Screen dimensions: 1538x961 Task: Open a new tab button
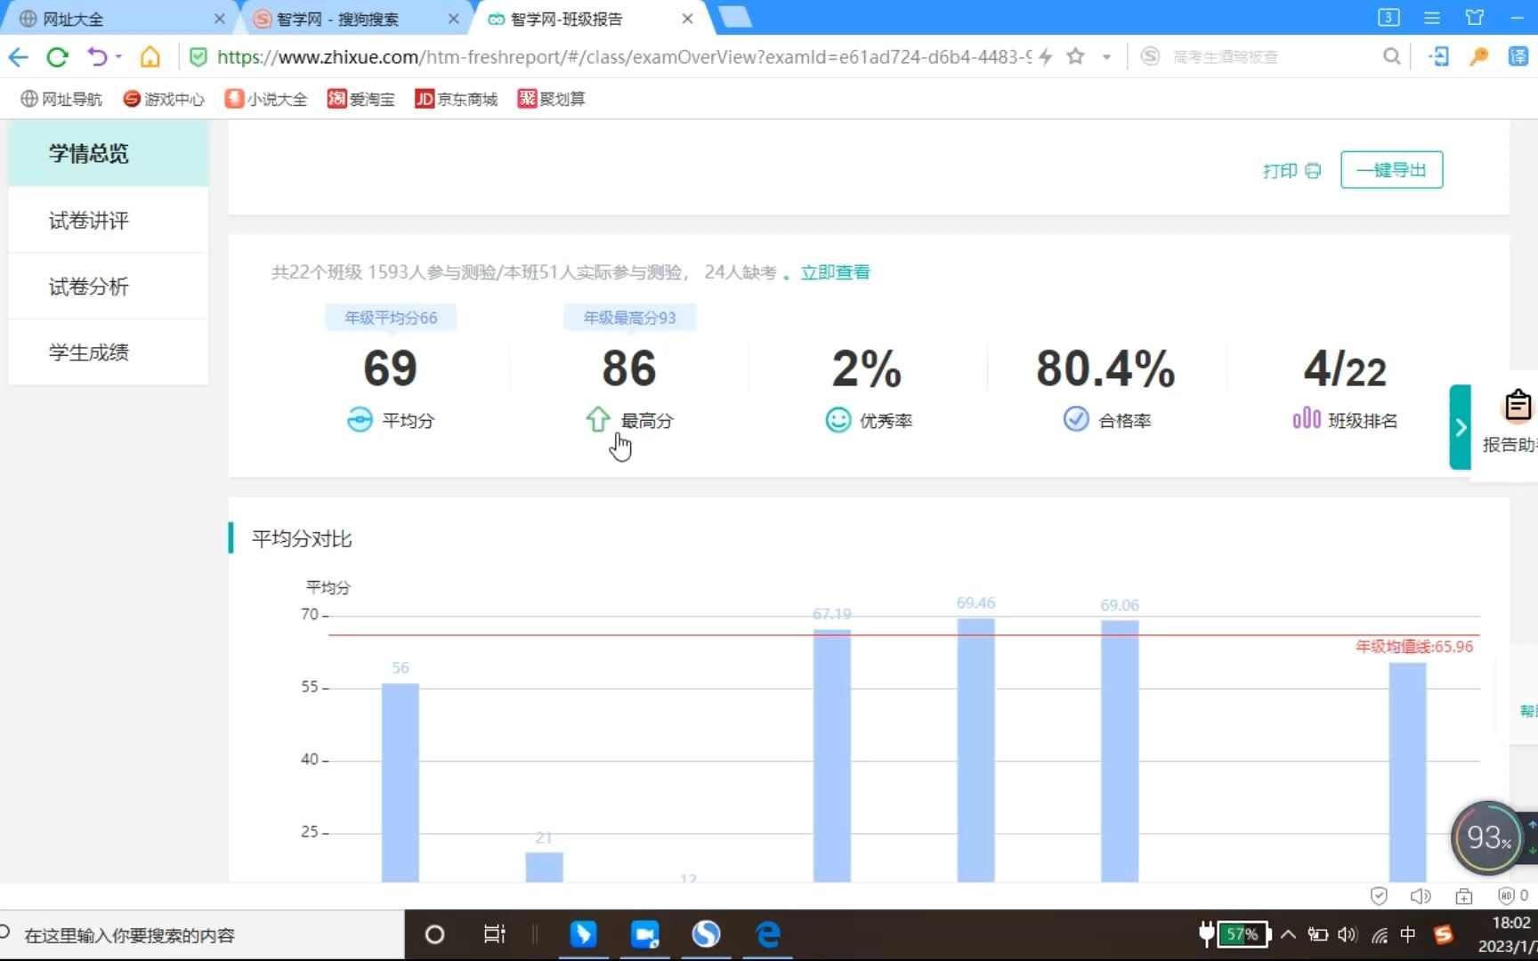[x=734, y=17]
